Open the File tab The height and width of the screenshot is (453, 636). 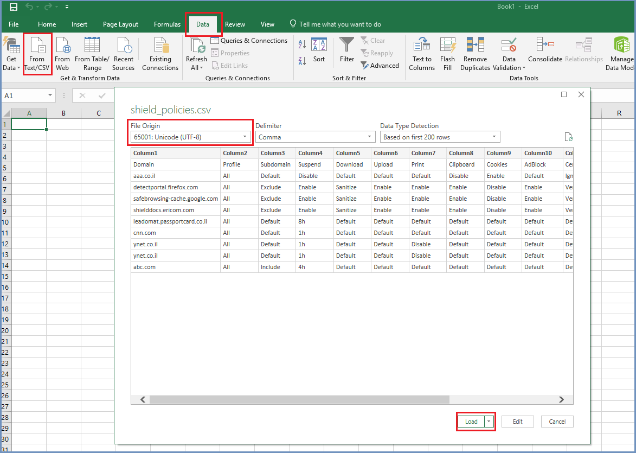coord(14,24)
